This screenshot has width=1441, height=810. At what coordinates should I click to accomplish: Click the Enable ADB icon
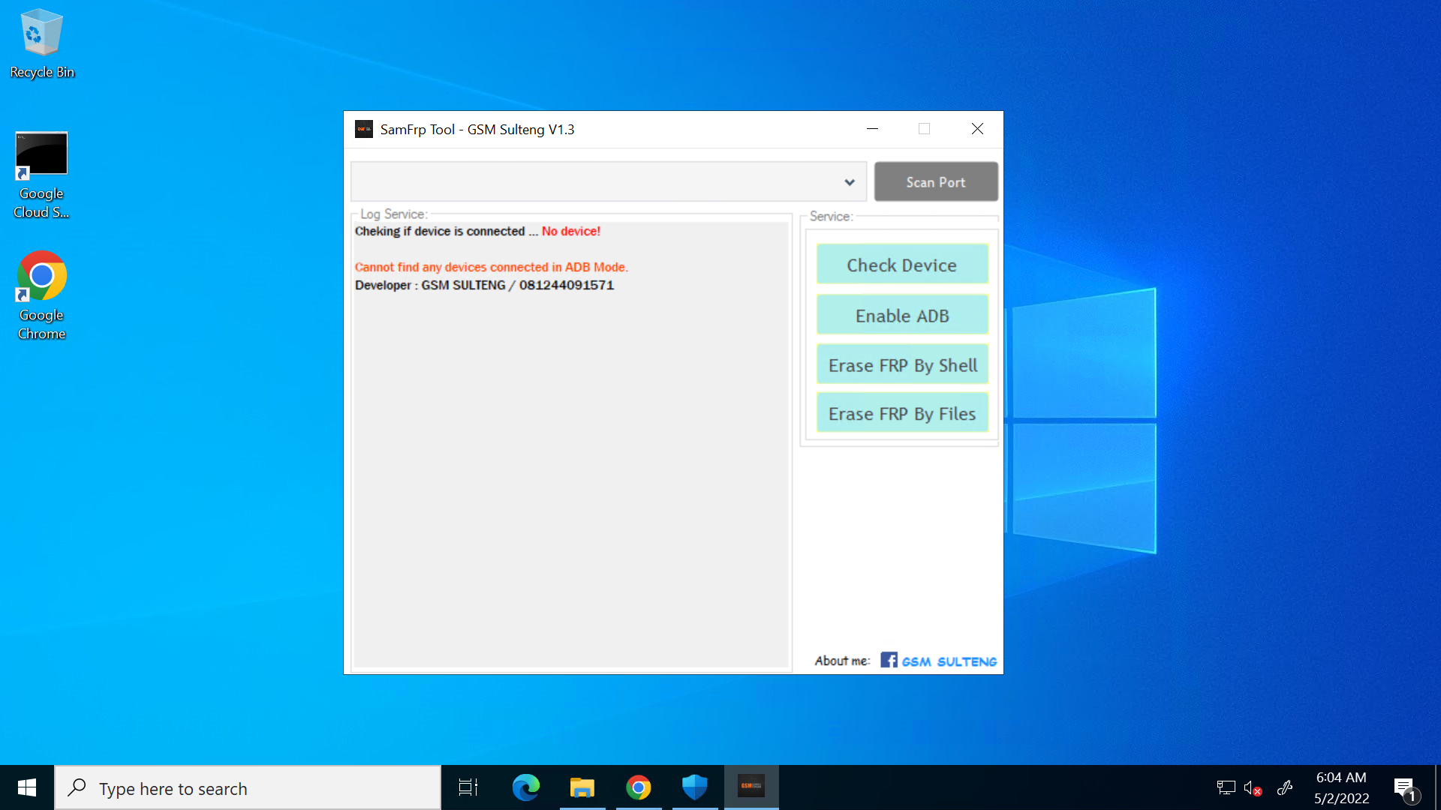(903, 316)
